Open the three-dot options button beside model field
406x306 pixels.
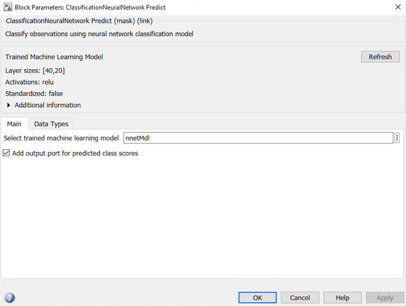pos(397,138)
